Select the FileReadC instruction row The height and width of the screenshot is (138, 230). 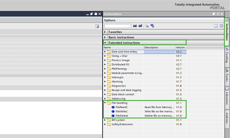click(x=145, y=107)
